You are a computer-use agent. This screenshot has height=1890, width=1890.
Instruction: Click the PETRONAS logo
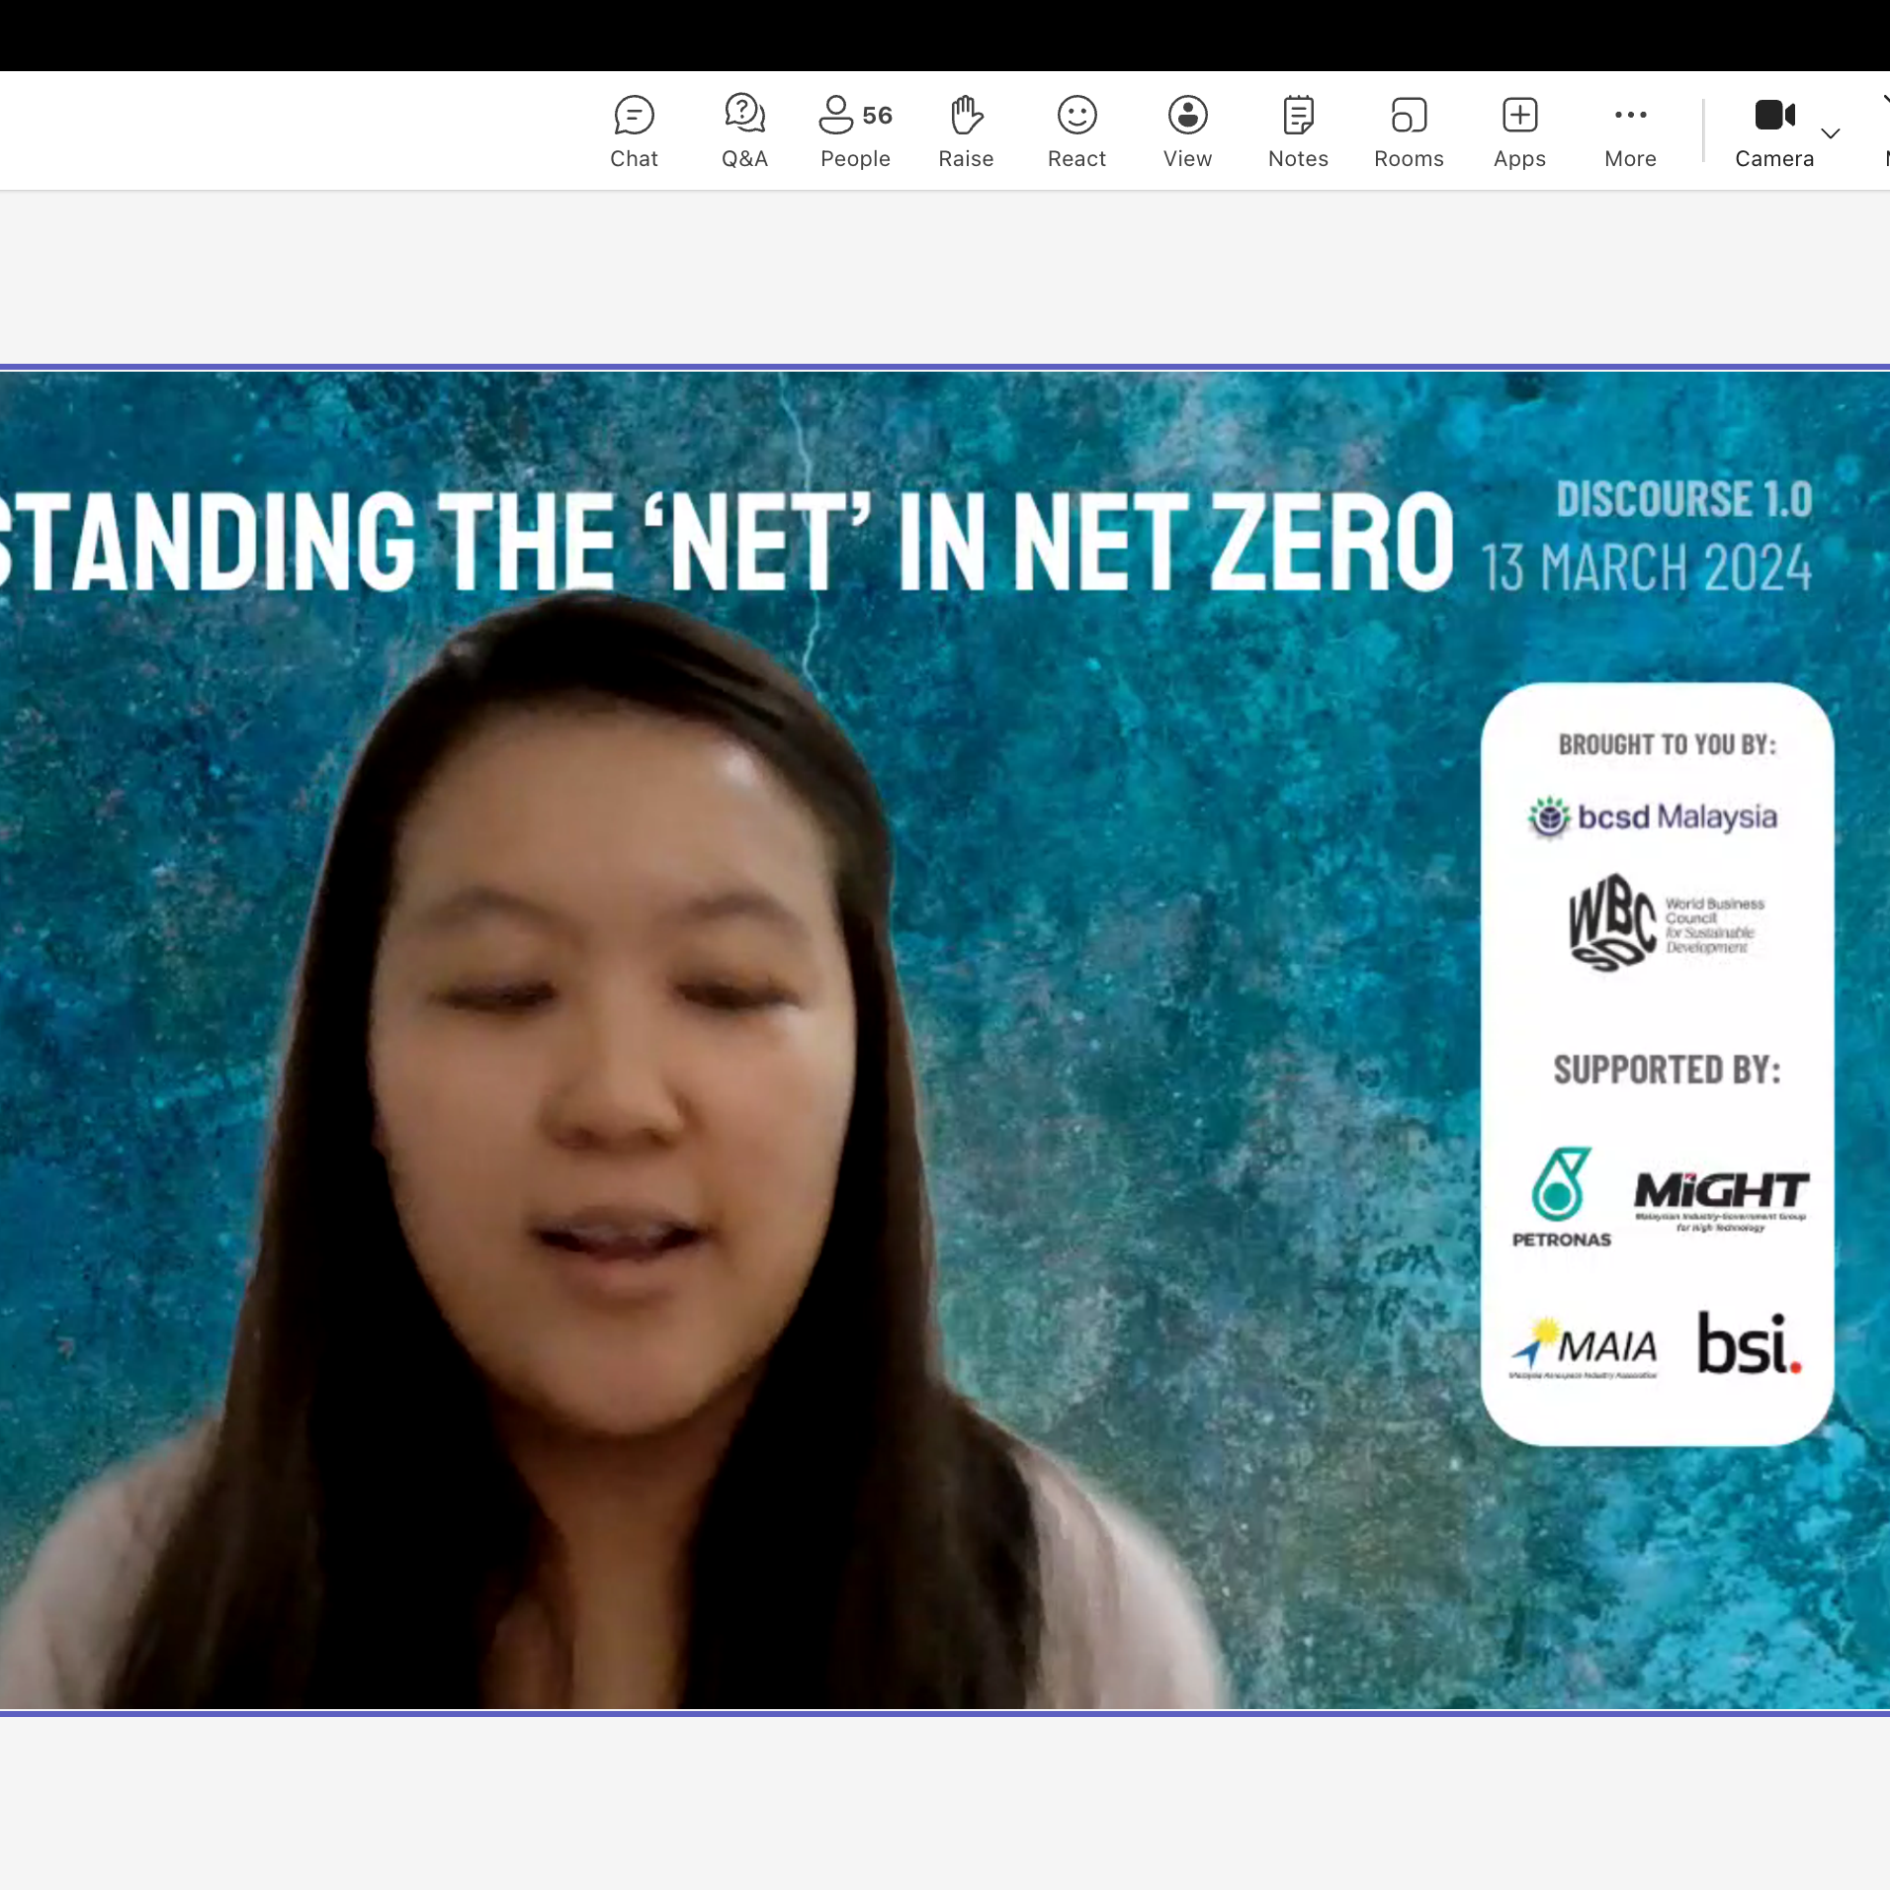pyautogui.click(x=1561, y=1197)
